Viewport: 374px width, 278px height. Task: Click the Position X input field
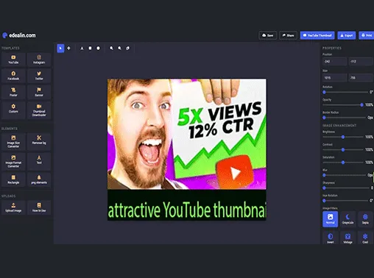click(335, 62)
